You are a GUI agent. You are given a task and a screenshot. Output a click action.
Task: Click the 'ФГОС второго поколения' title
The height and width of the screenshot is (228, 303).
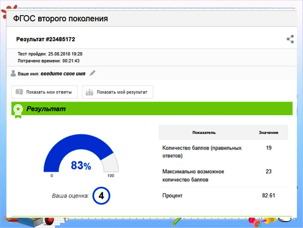pos(61,19)
